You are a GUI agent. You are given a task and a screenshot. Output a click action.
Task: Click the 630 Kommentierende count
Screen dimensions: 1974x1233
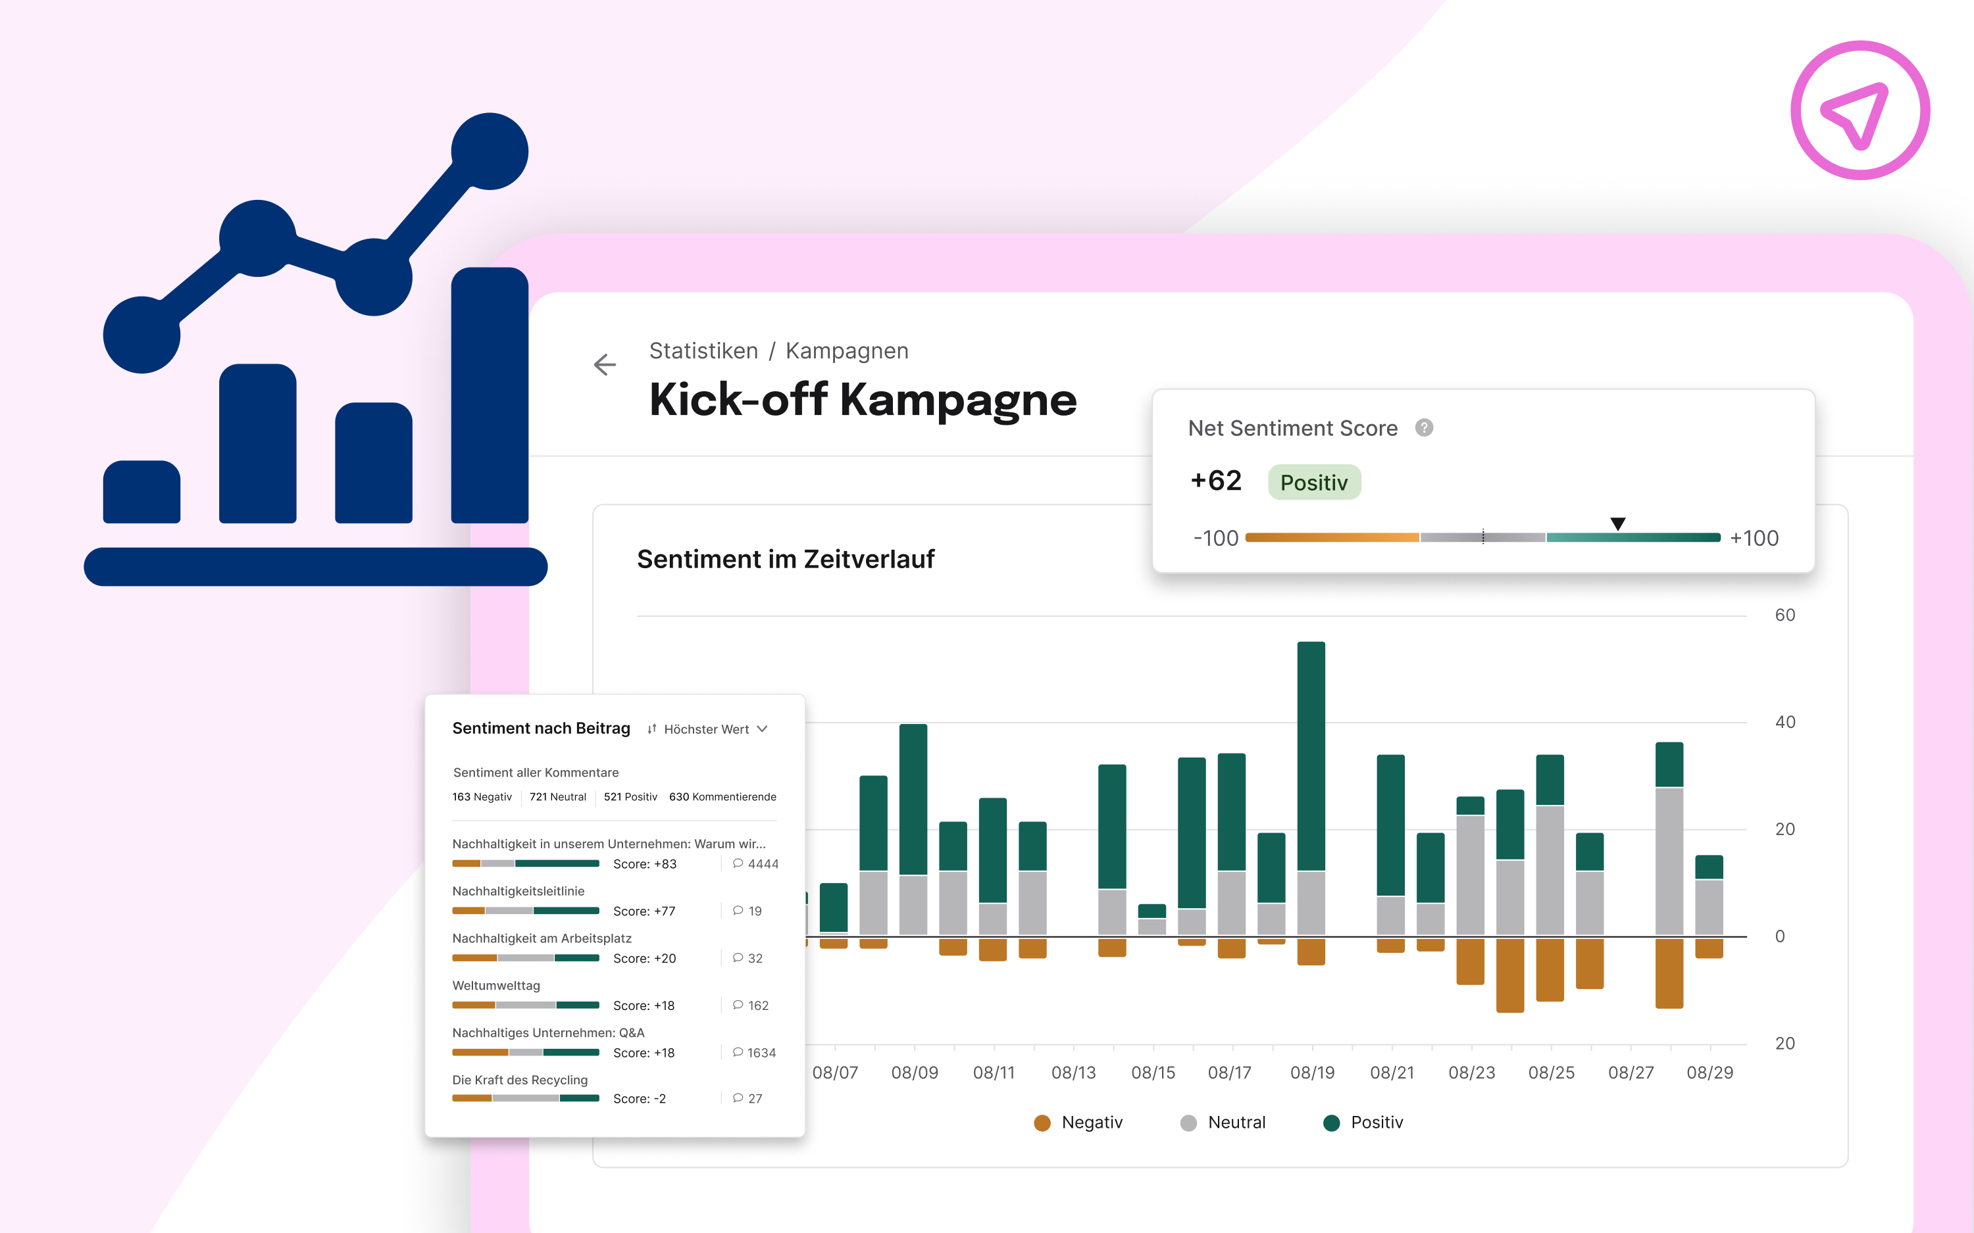[x=722, y=797]
